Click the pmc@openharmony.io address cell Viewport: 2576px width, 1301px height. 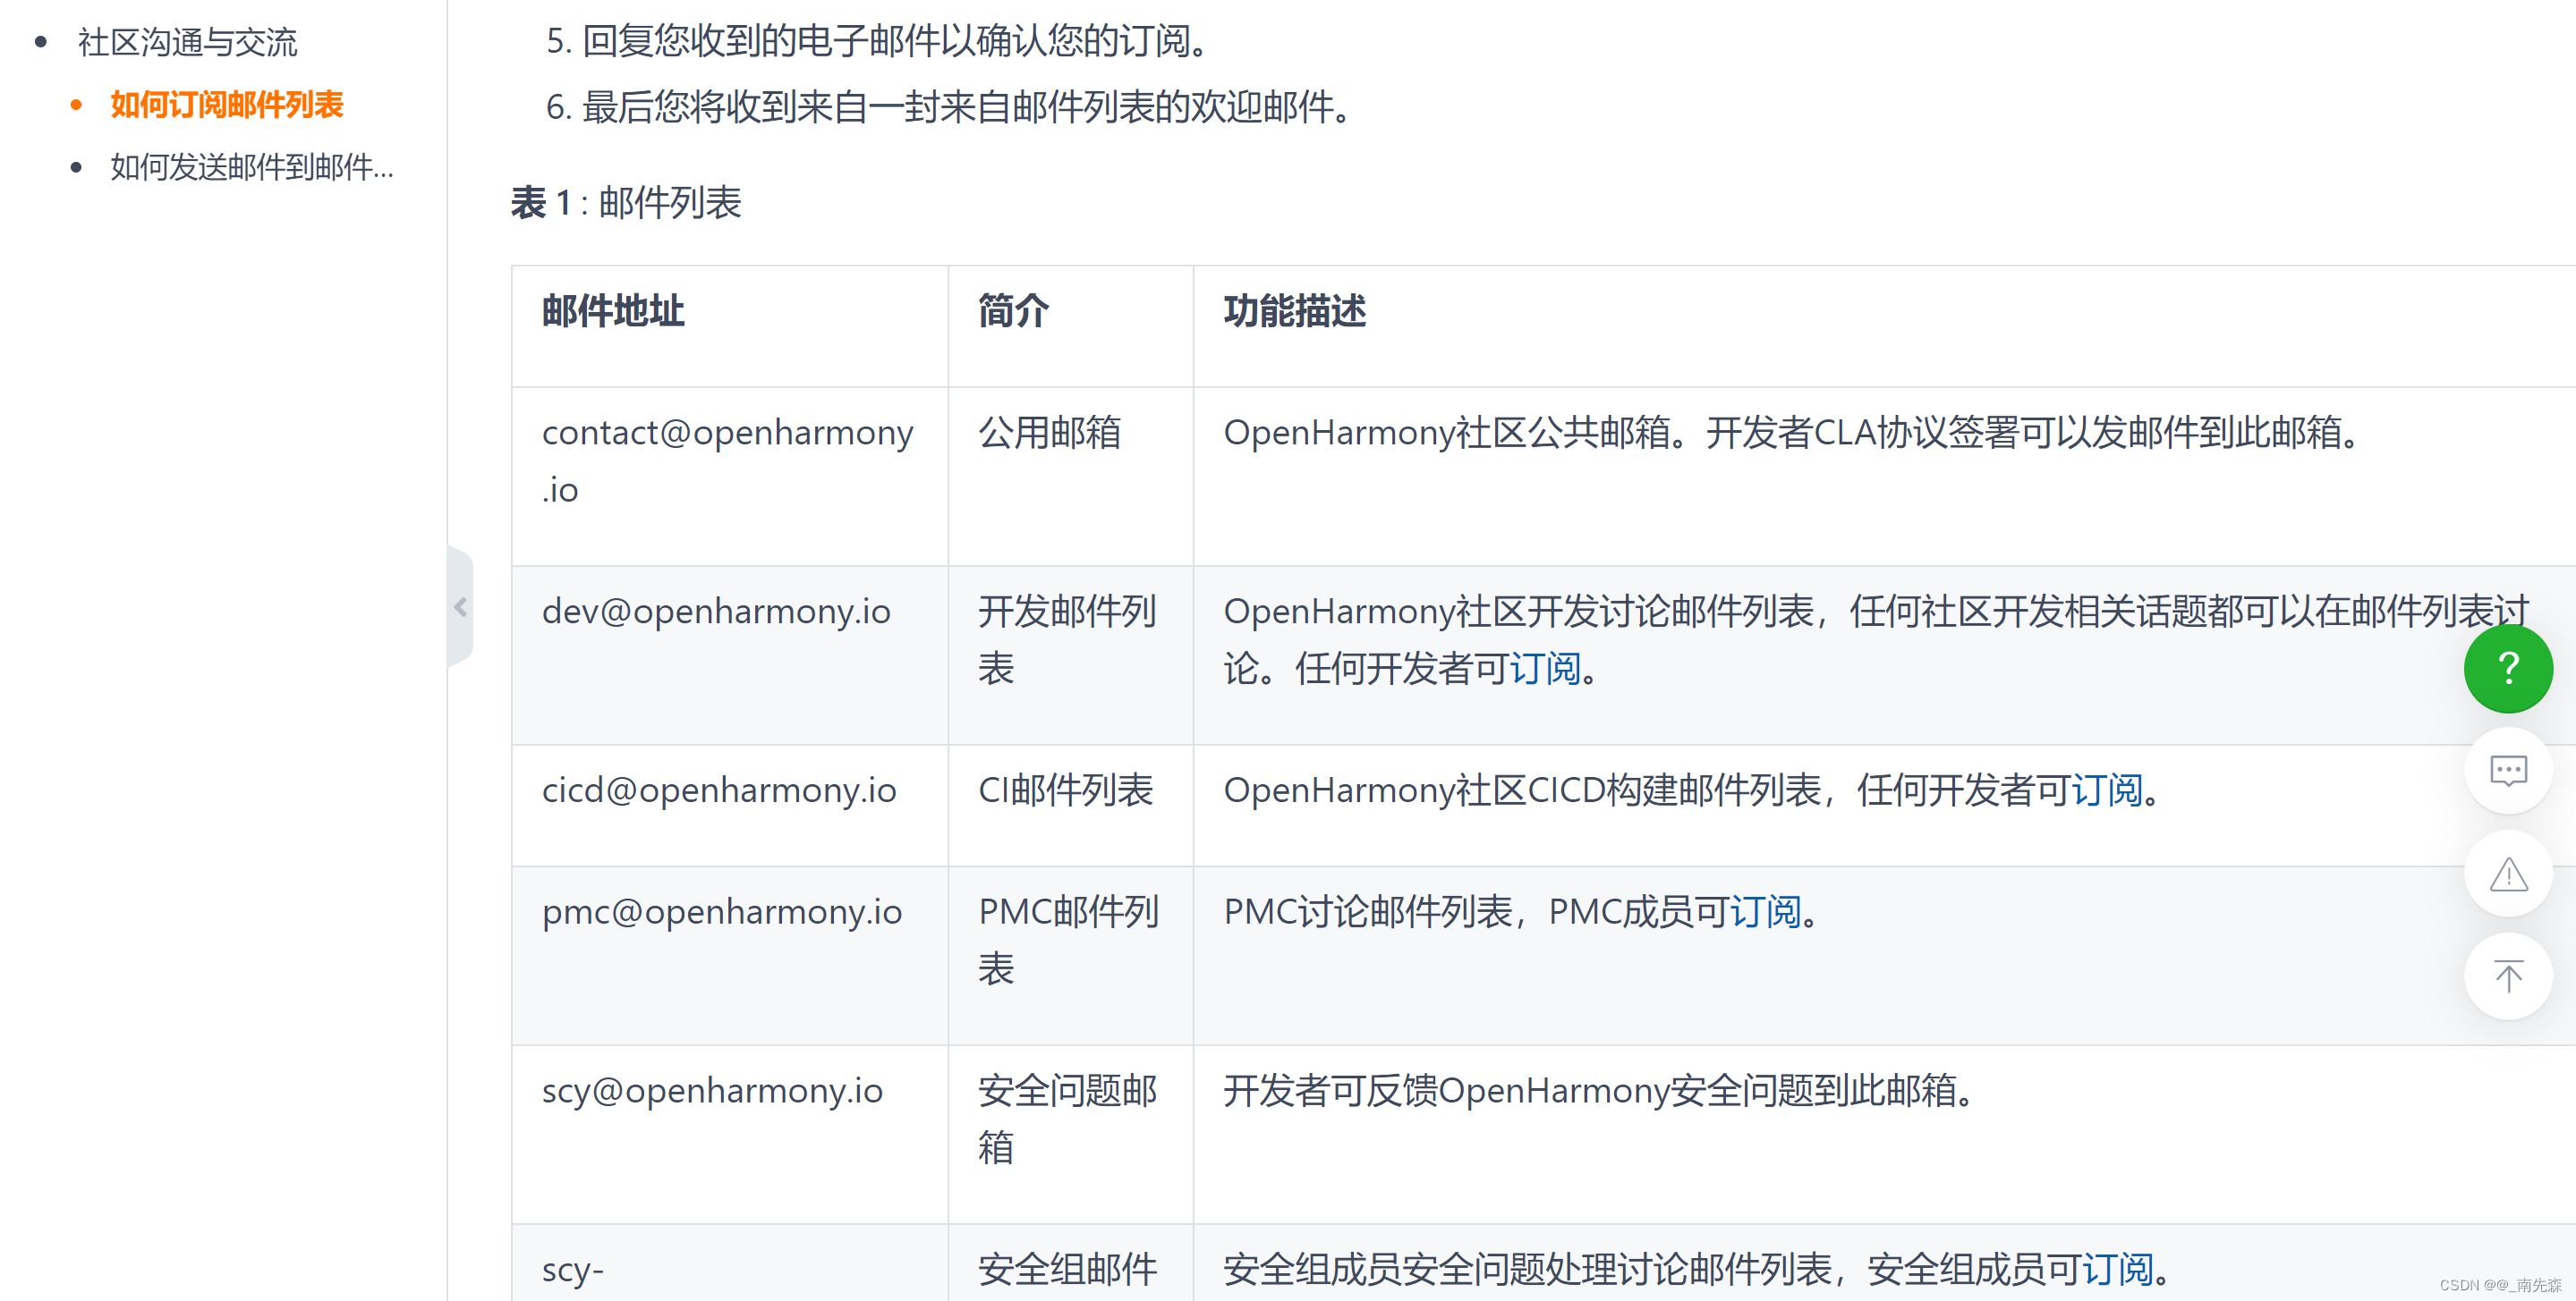tap(729, 955)
